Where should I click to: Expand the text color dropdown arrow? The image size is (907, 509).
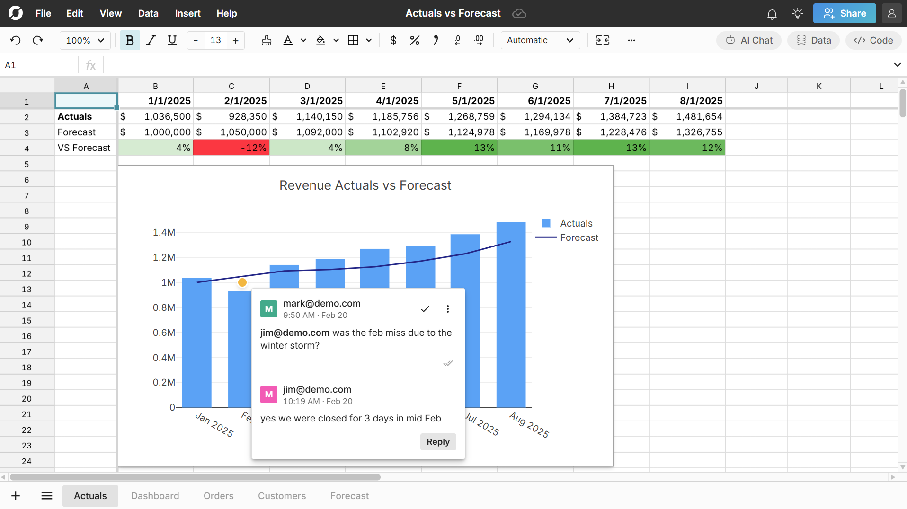pyautogui.click(x=303, y=41)
